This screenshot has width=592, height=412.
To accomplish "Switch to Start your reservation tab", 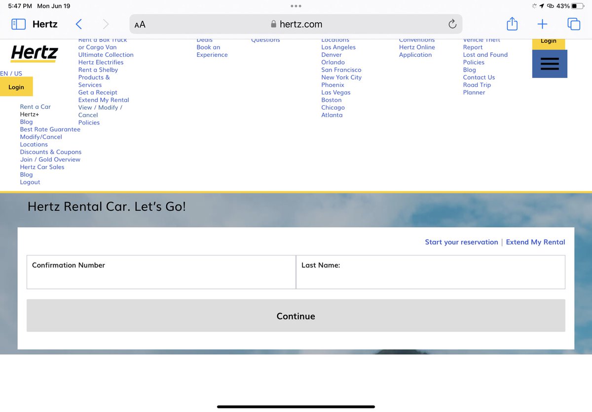I will pyautogui.click(x=462, y=242).
